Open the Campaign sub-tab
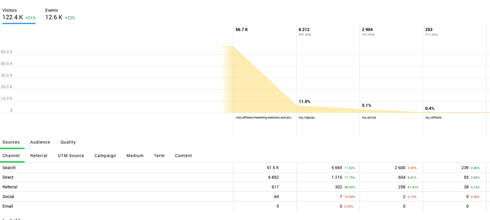The width and height of the screenshot is (490, 220). 105,155
